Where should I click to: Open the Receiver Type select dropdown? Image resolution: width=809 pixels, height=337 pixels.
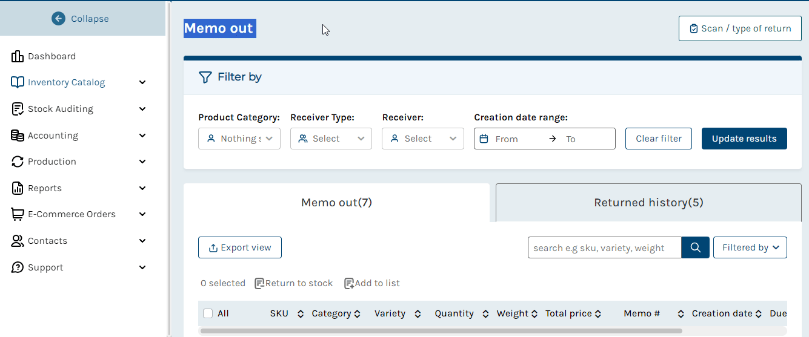pyautogui.click(x=331, y=139)
